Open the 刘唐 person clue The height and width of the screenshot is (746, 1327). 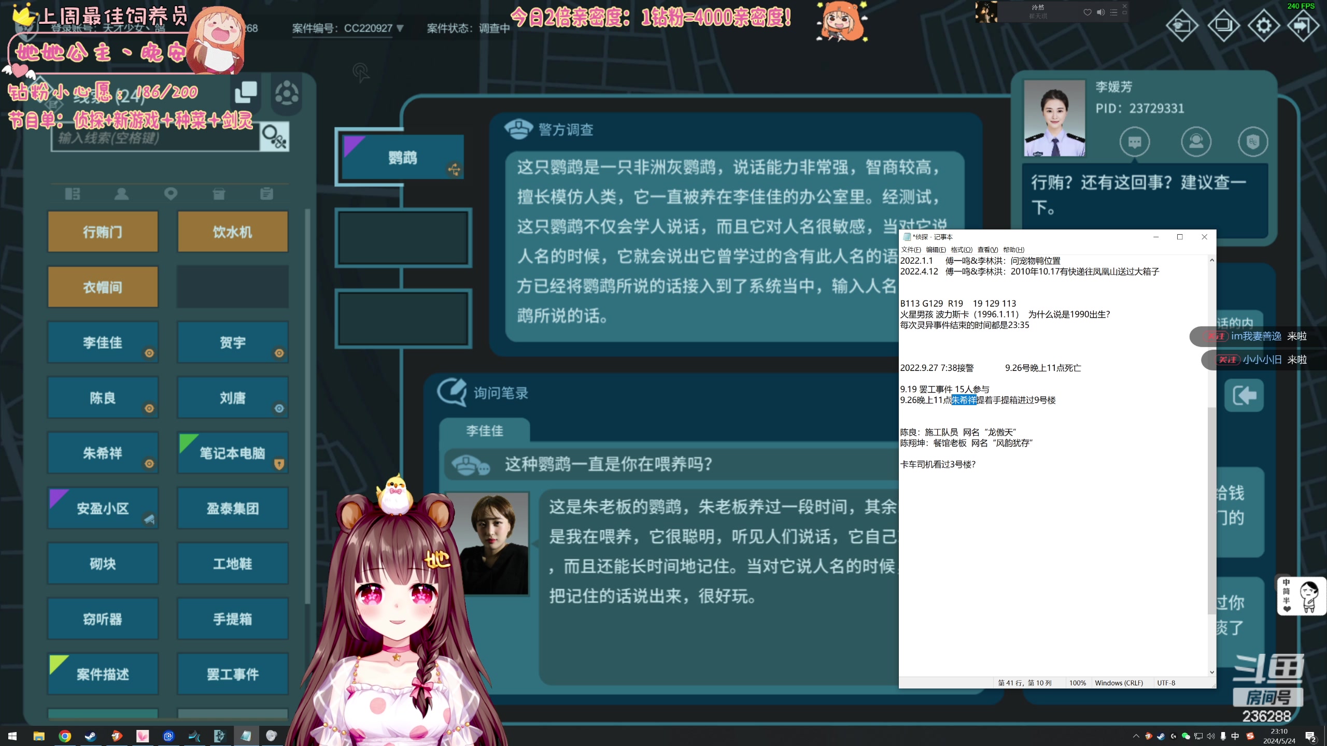click(x=233, y=397)
